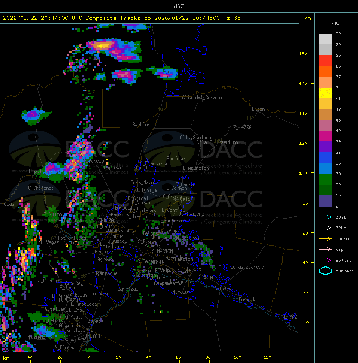
Task: Click the 'L_Asuncion' map label
Action: coord(196,168)
